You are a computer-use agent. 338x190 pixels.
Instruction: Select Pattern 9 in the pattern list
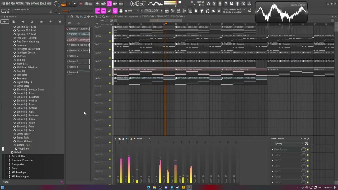pos(78,72)
